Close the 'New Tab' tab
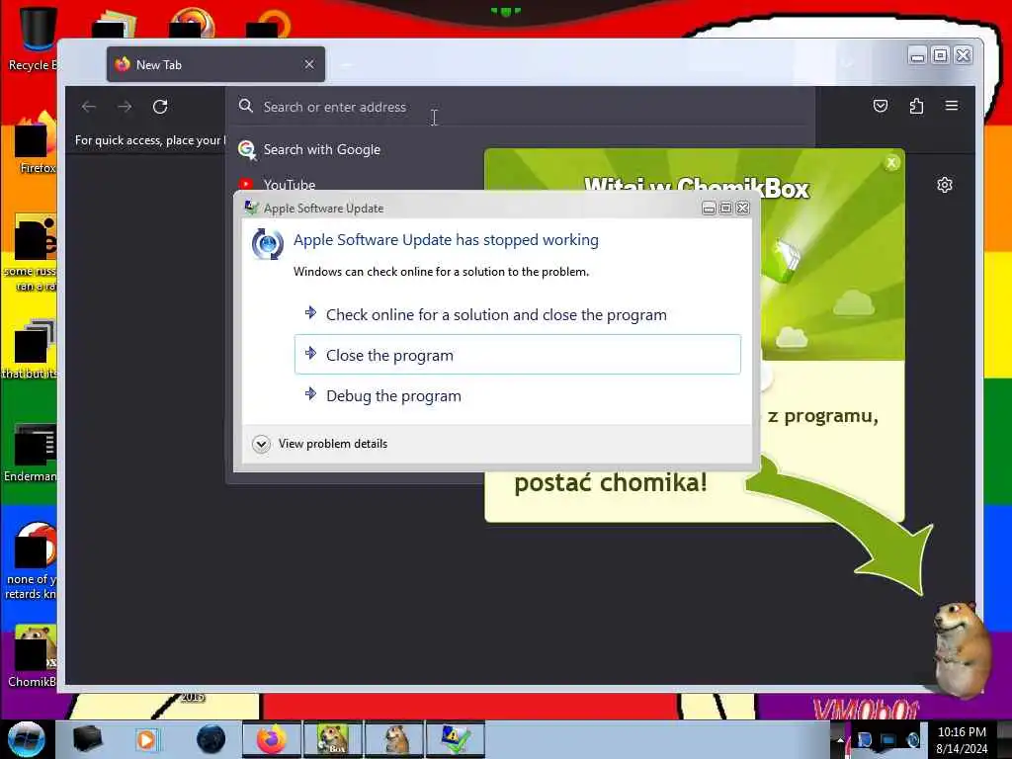 pos(309,64)
